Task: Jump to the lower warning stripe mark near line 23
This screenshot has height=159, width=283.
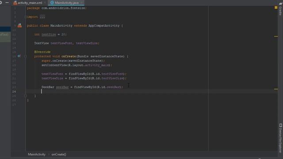Action: point(276,89)
